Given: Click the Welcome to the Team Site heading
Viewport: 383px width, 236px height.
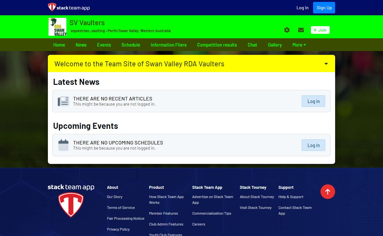Looking at the screenshot, I should [139, 64].
